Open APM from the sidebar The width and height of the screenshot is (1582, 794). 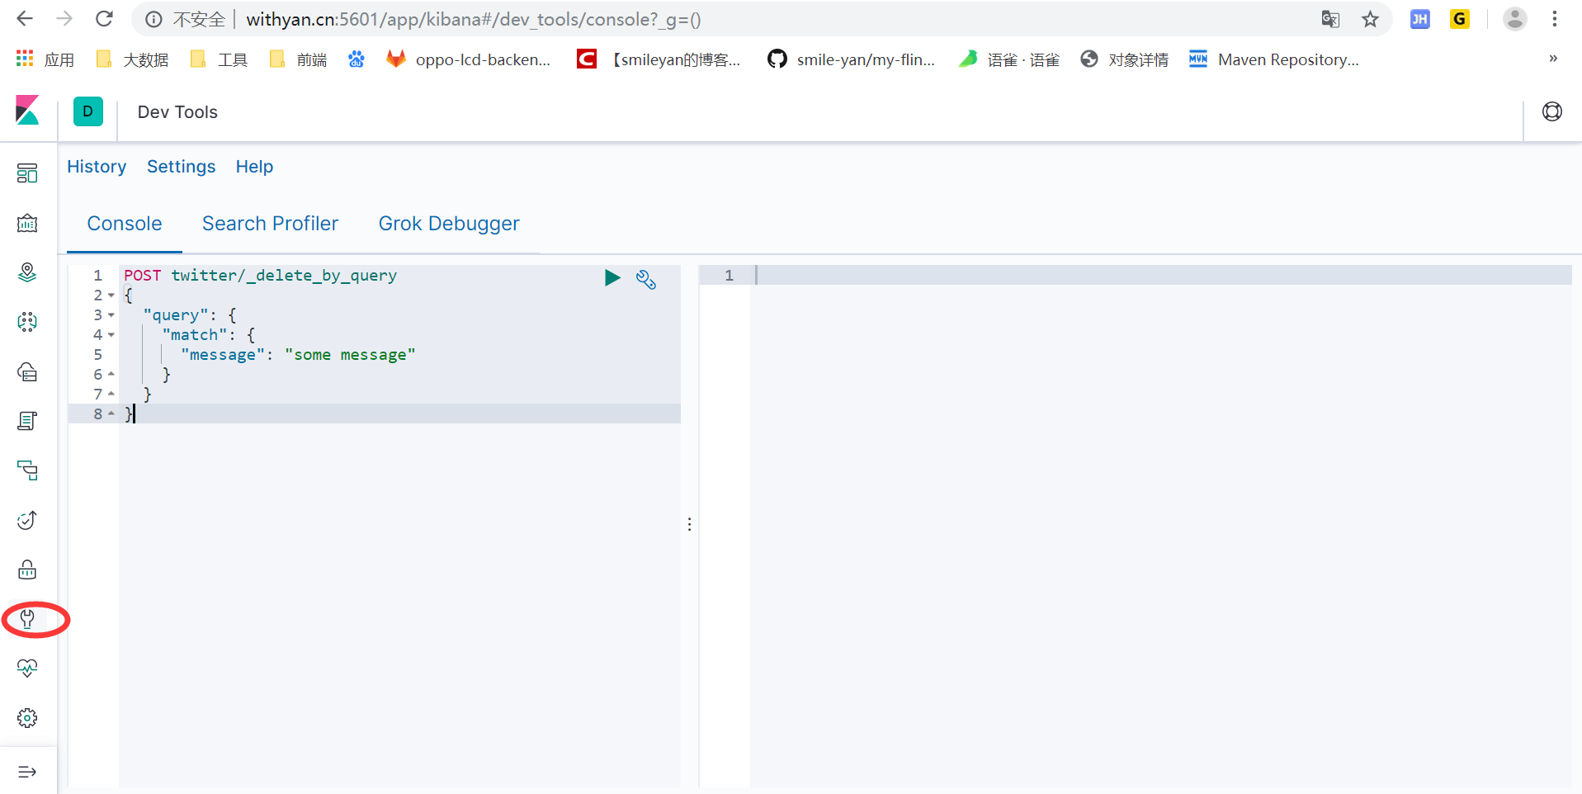pos(27,470)
